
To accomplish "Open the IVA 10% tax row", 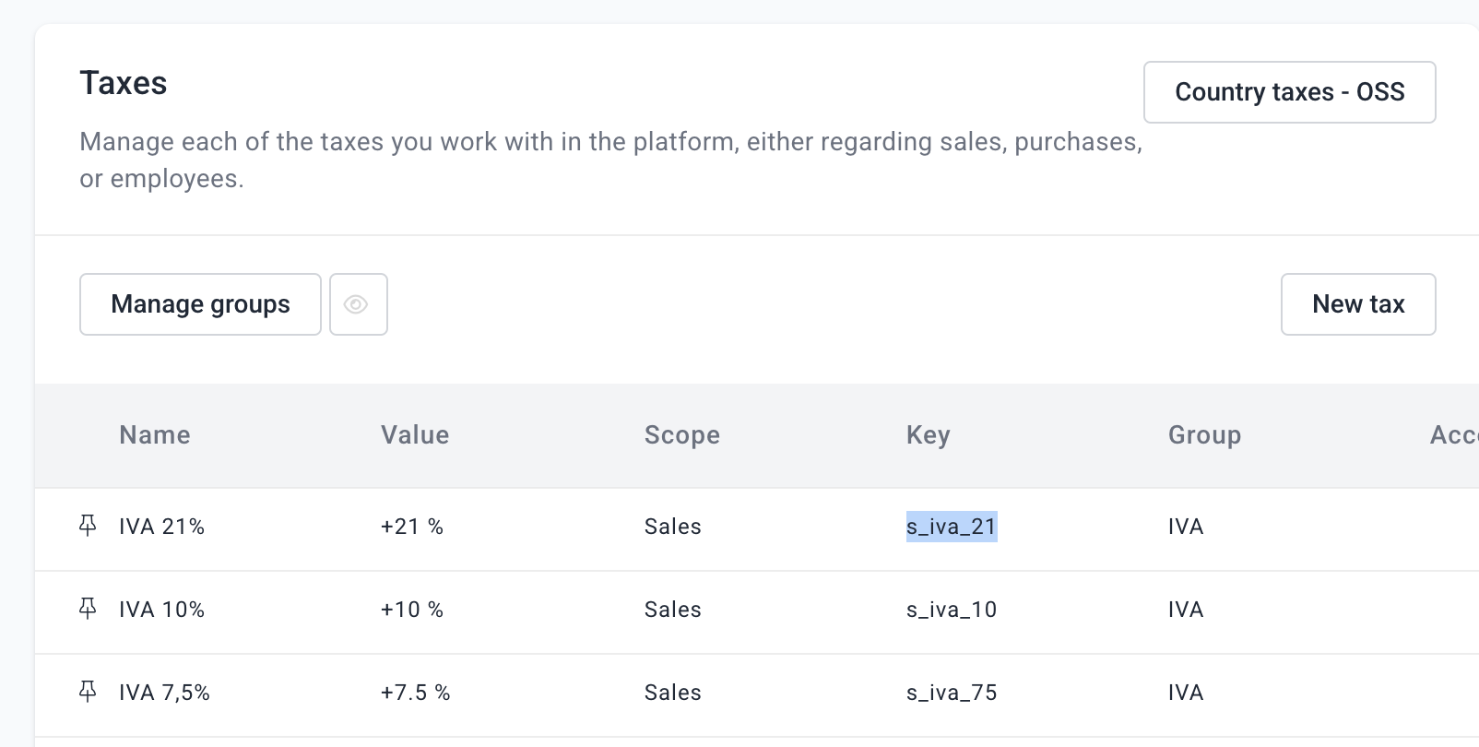I will (161, 610).
